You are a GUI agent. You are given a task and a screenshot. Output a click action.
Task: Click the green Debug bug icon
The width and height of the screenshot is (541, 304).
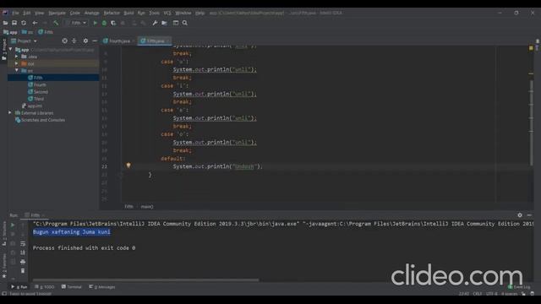coord(104,23)
